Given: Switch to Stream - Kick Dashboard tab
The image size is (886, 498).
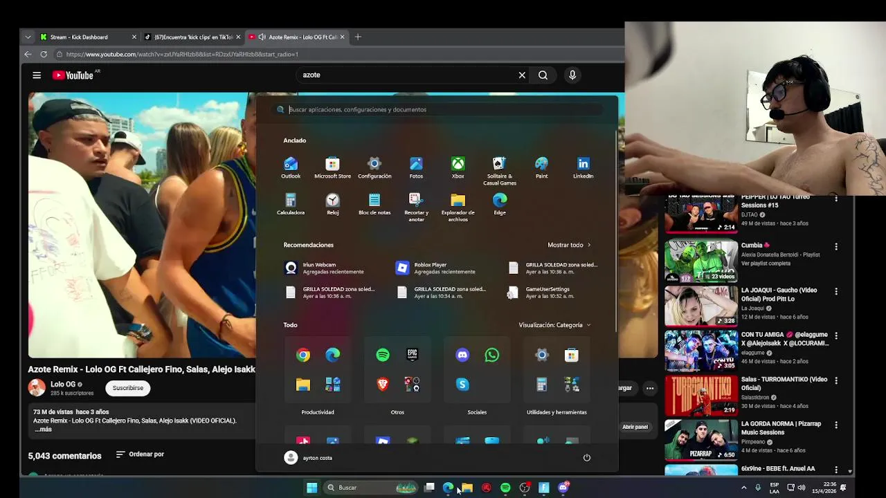Looking at the screenshot, I should tap(87, 37).
